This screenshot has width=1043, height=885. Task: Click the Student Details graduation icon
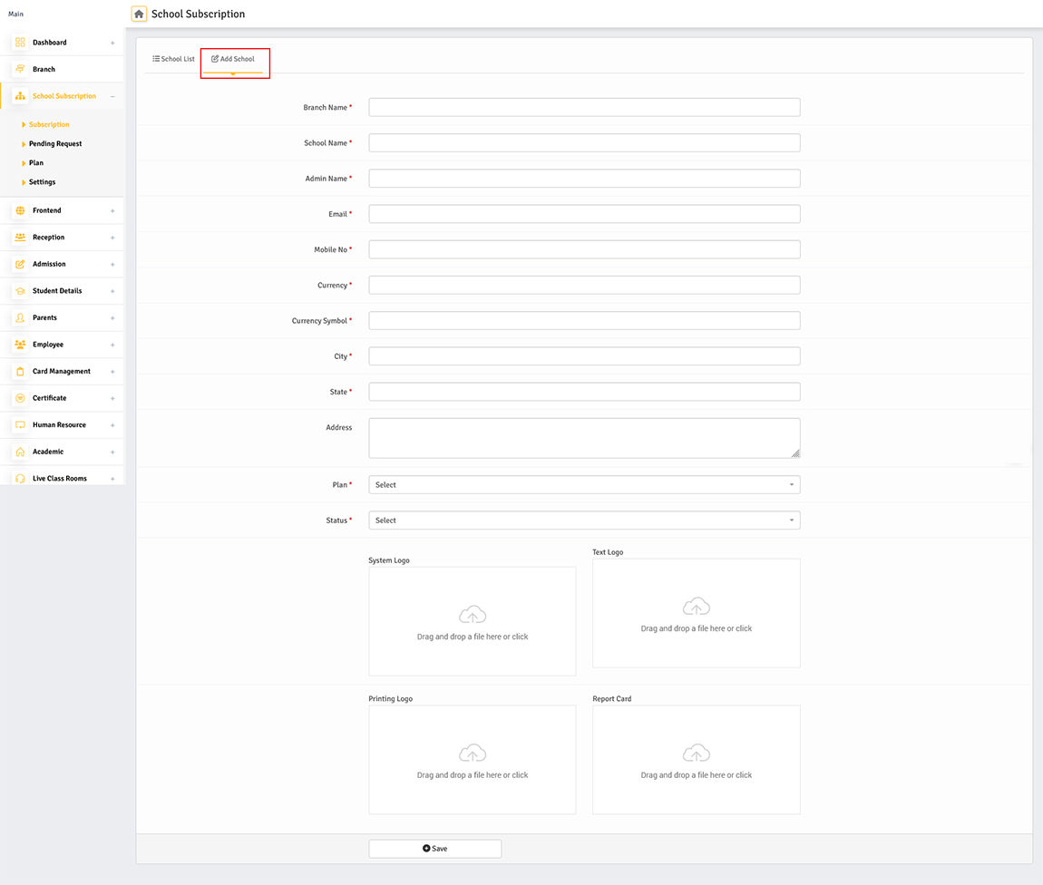(x=20, y=290)
